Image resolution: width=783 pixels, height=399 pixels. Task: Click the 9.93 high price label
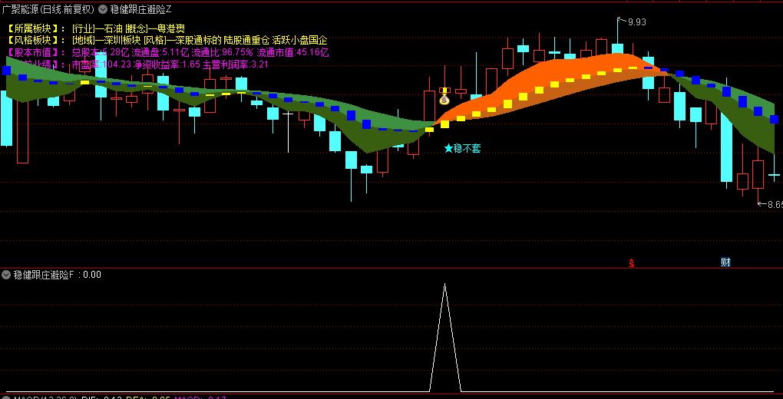coord(636,21)
